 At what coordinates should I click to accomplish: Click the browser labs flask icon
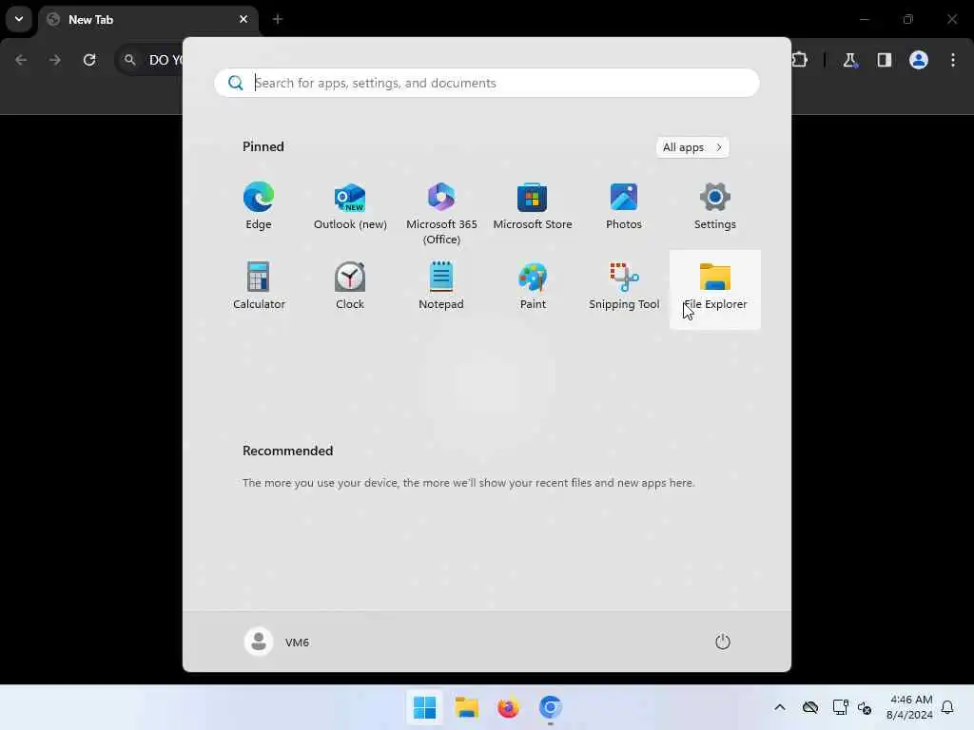tap(849, 60)
